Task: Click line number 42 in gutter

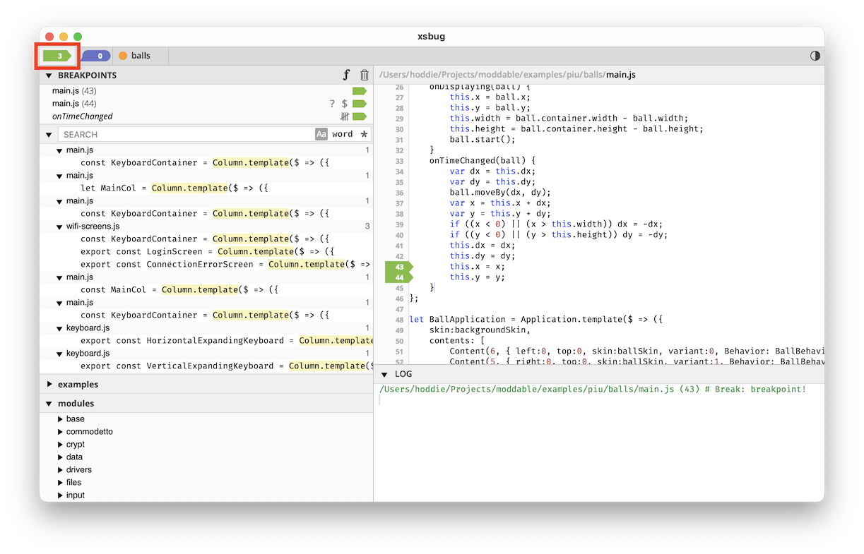Action: (399, 256)
